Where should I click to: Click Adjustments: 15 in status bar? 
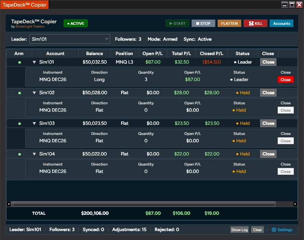click(129, 230)
